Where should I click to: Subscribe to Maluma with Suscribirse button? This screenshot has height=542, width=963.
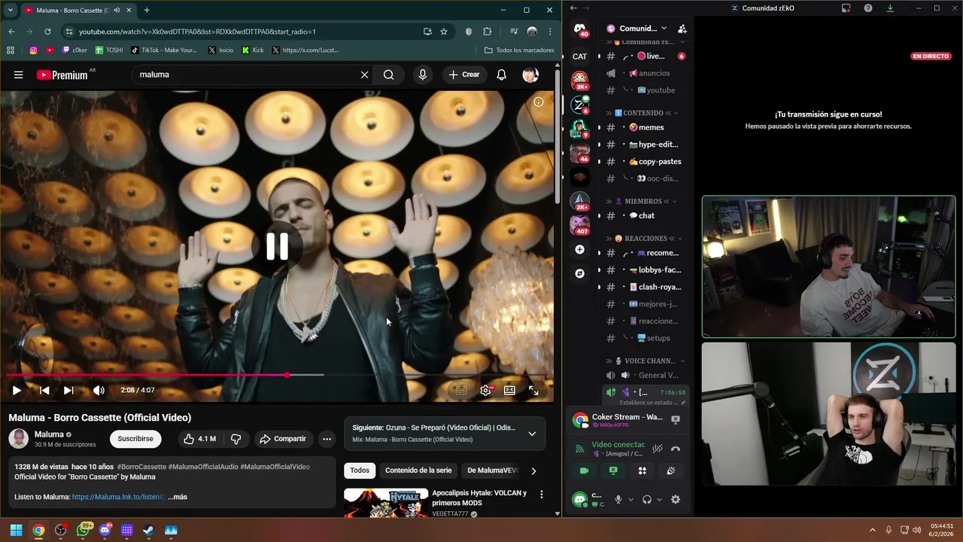(x=135, y=439)
